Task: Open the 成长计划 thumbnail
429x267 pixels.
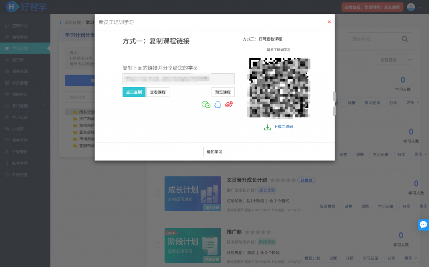Action: click(193, 194)
